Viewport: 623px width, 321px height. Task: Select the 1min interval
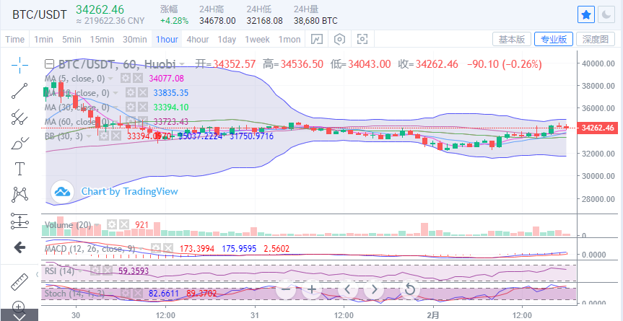click(x=43, y=39)
